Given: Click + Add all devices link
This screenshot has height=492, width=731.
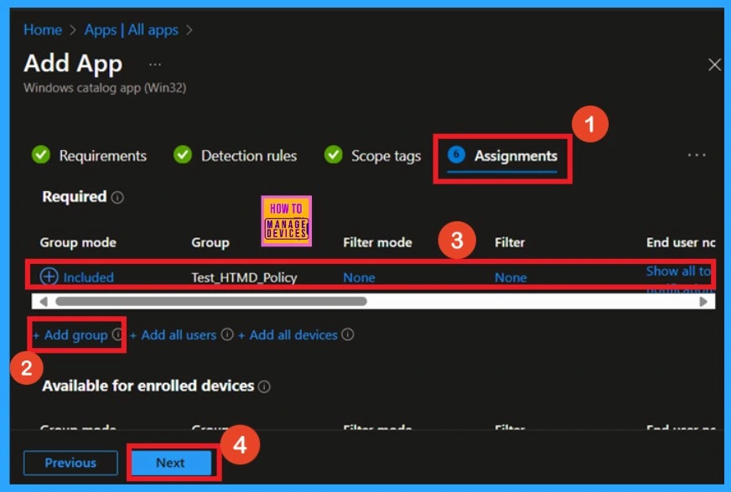Looking at the screenshot, I should click(288, 335).
